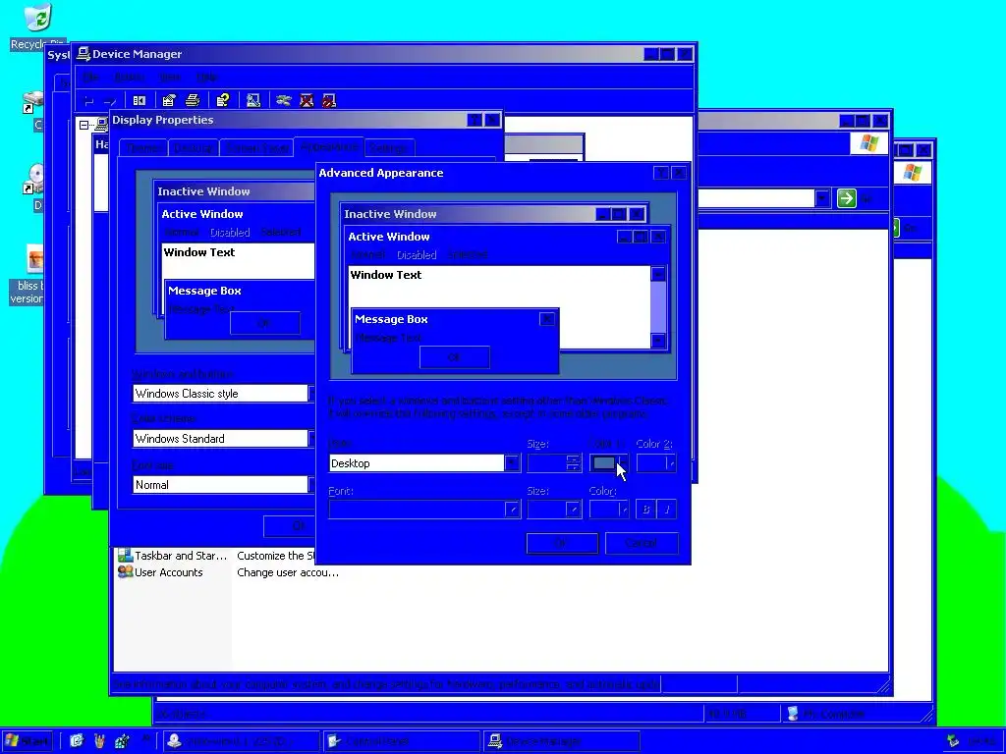The image size is (1006, 754).
Task: Open the Action menu in Device Manager
Action: (x=129, y=77)
